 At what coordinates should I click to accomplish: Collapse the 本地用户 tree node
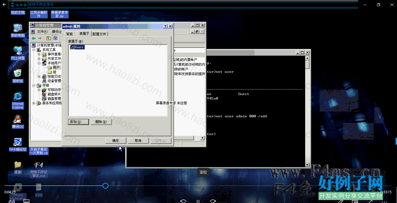[x=39, y=63]
